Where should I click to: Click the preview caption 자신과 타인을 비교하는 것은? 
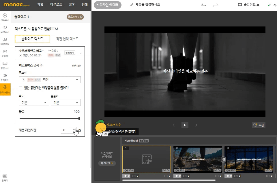coord(185,71)
